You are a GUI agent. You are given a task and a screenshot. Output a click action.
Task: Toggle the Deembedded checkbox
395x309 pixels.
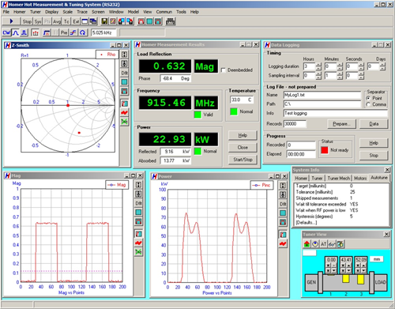(x=224, y=70)
